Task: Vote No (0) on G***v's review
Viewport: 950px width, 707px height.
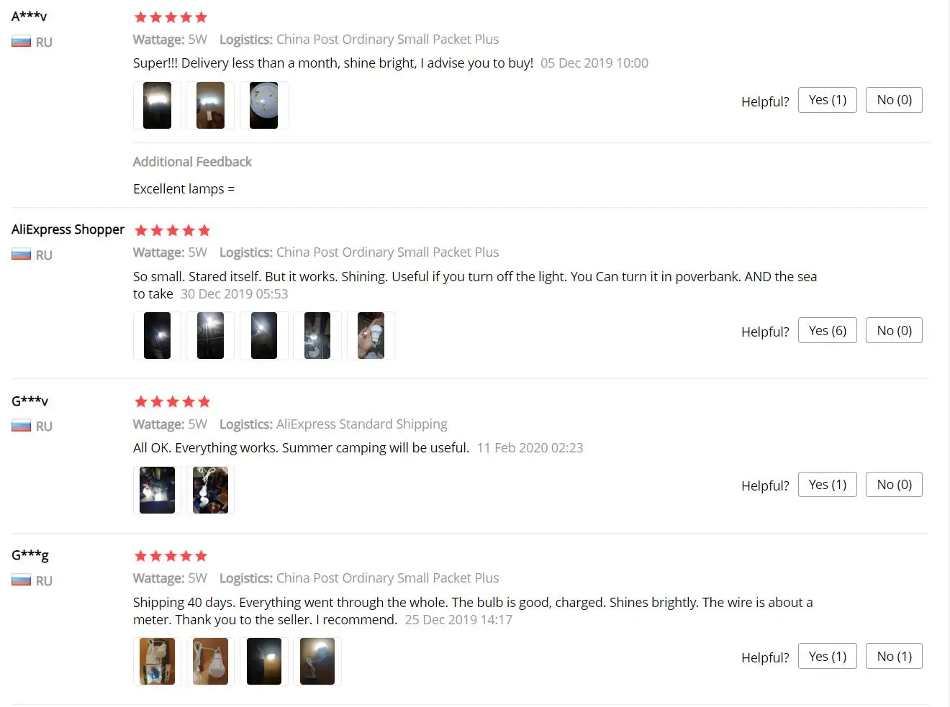Action: coord(894,485)
